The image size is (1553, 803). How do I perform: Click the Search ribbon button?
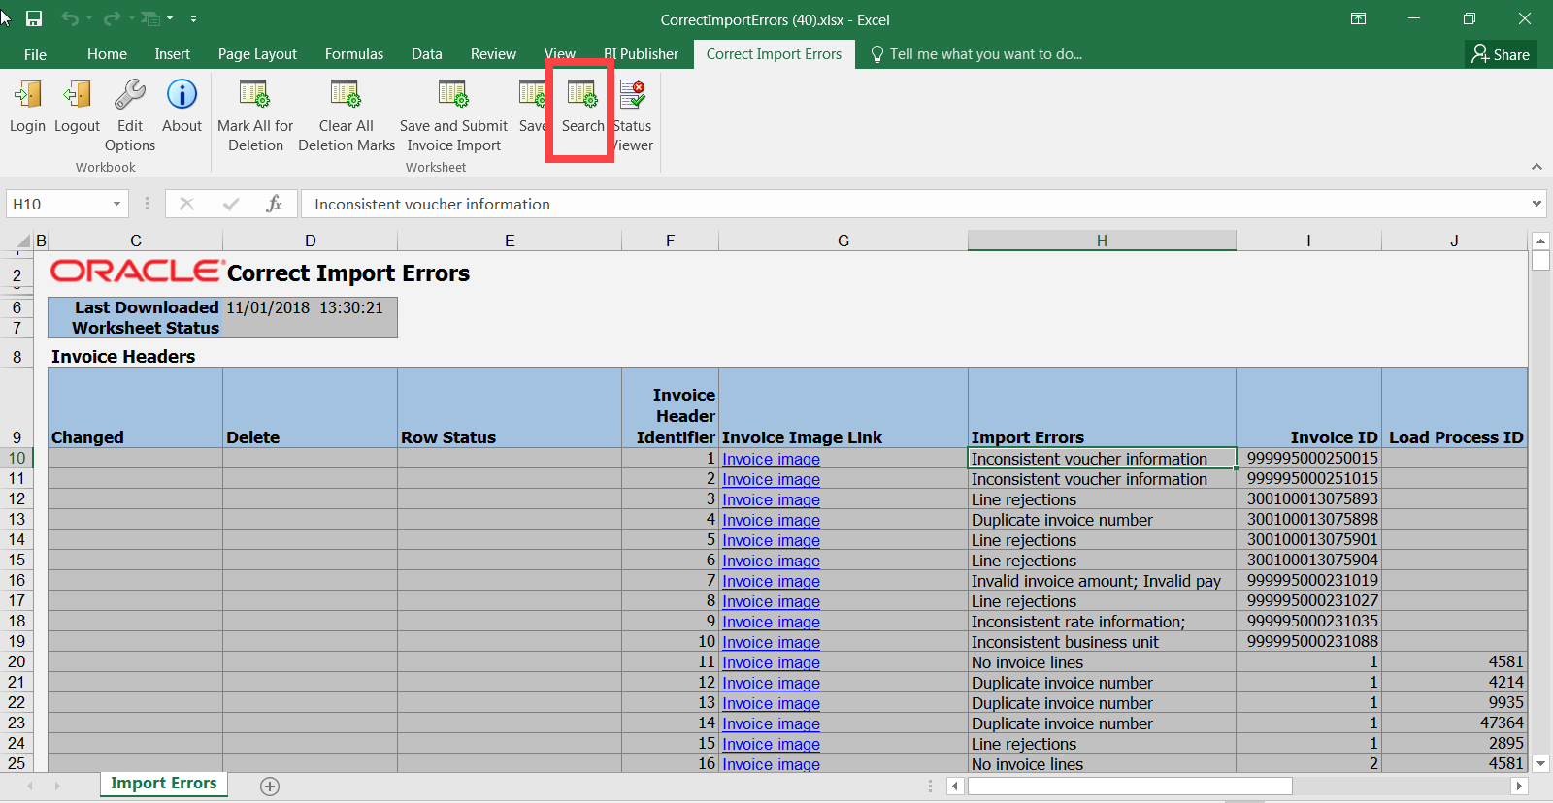[x=582, y=109]
